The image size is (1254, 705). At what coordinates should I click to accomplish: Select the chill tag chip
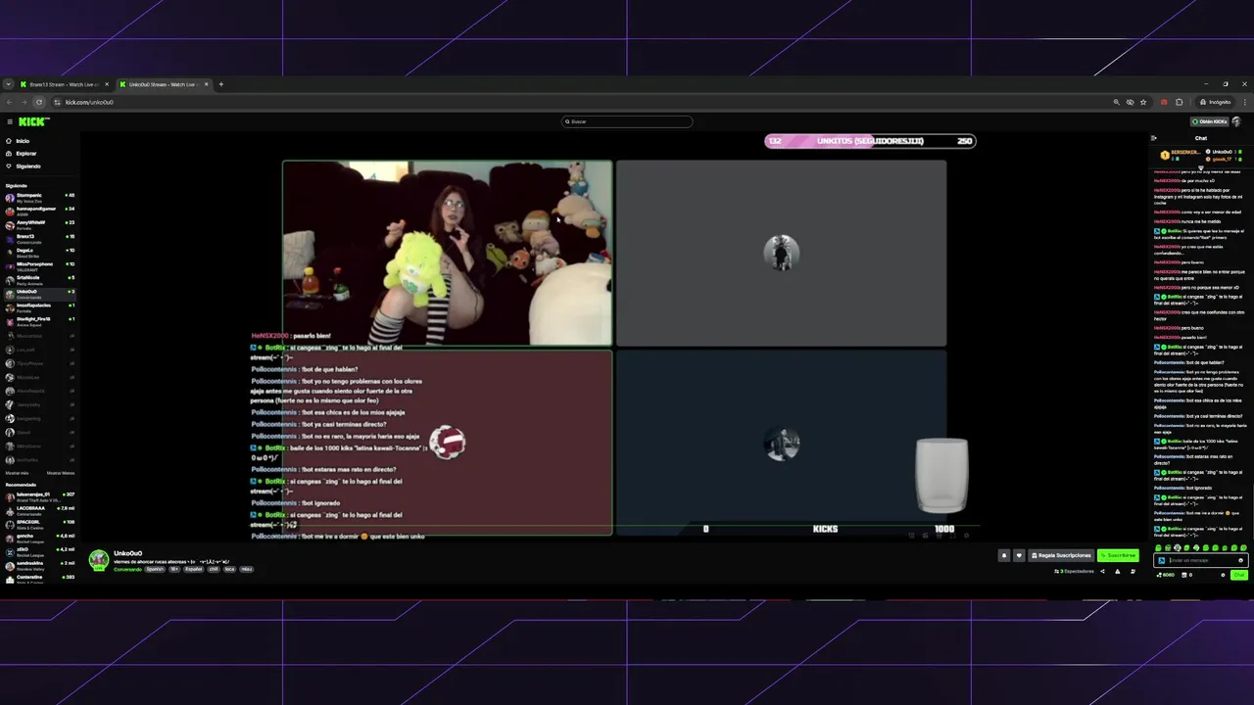pos(214,569)
